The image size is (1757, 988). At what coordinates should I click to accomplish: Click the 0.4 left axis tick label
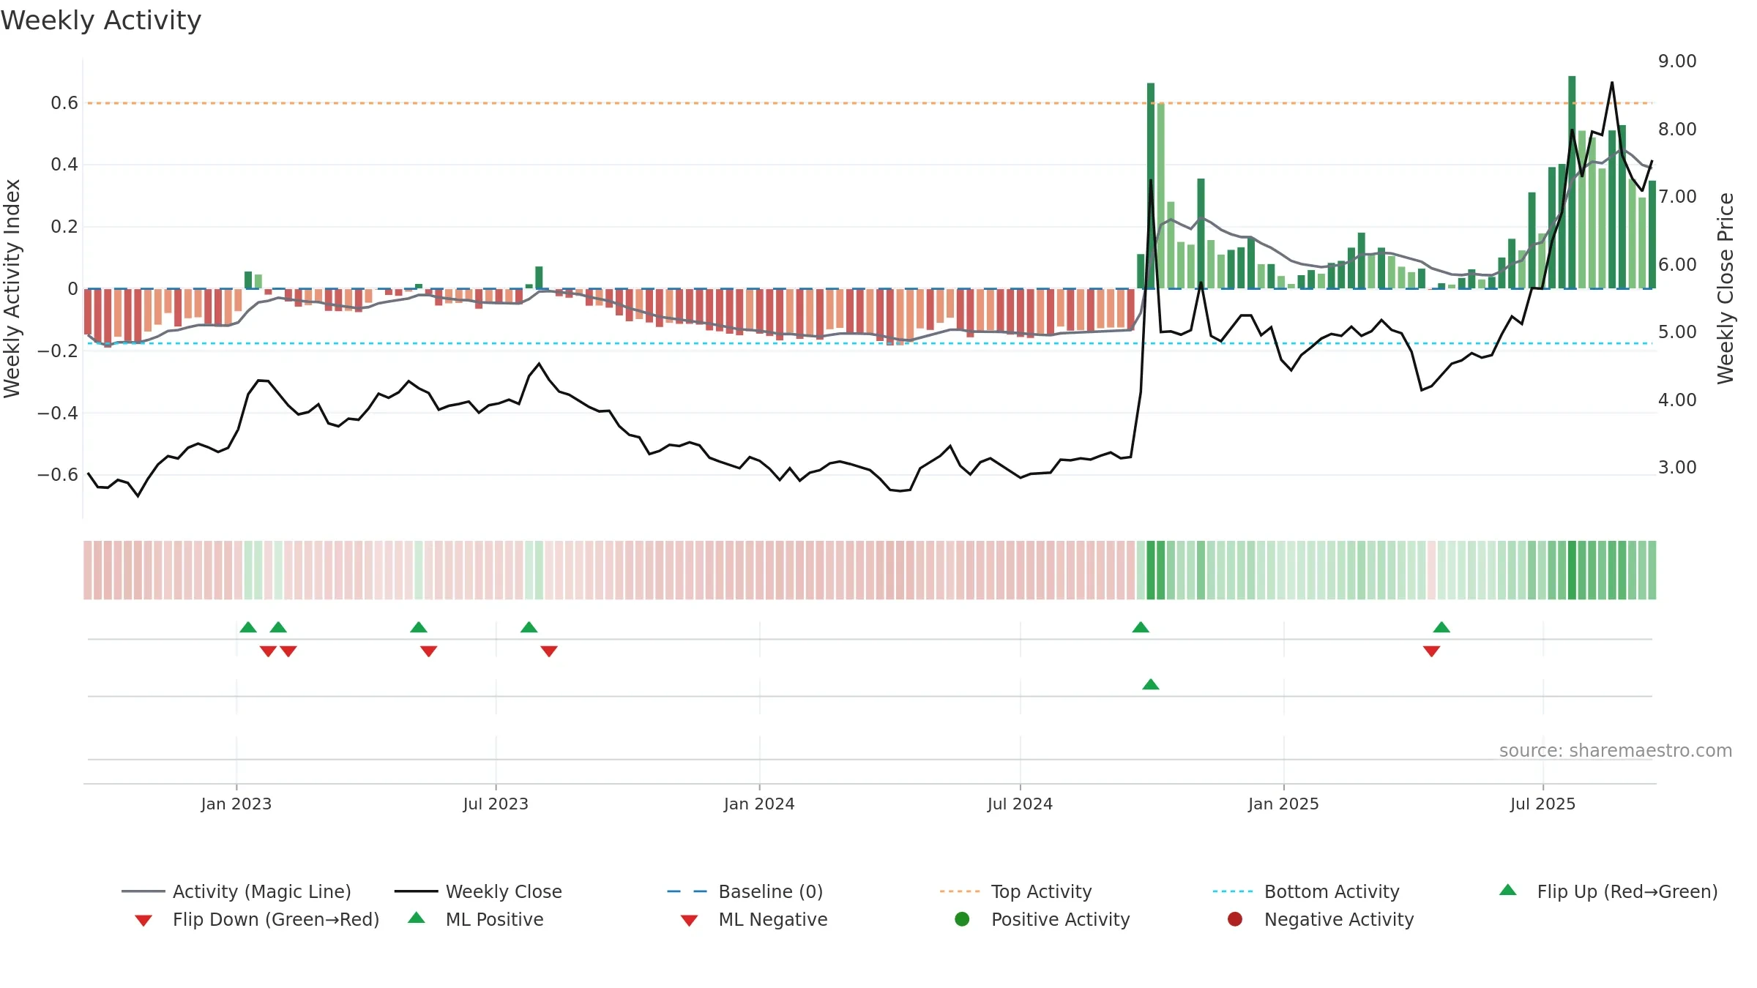(x=64, y=165)
